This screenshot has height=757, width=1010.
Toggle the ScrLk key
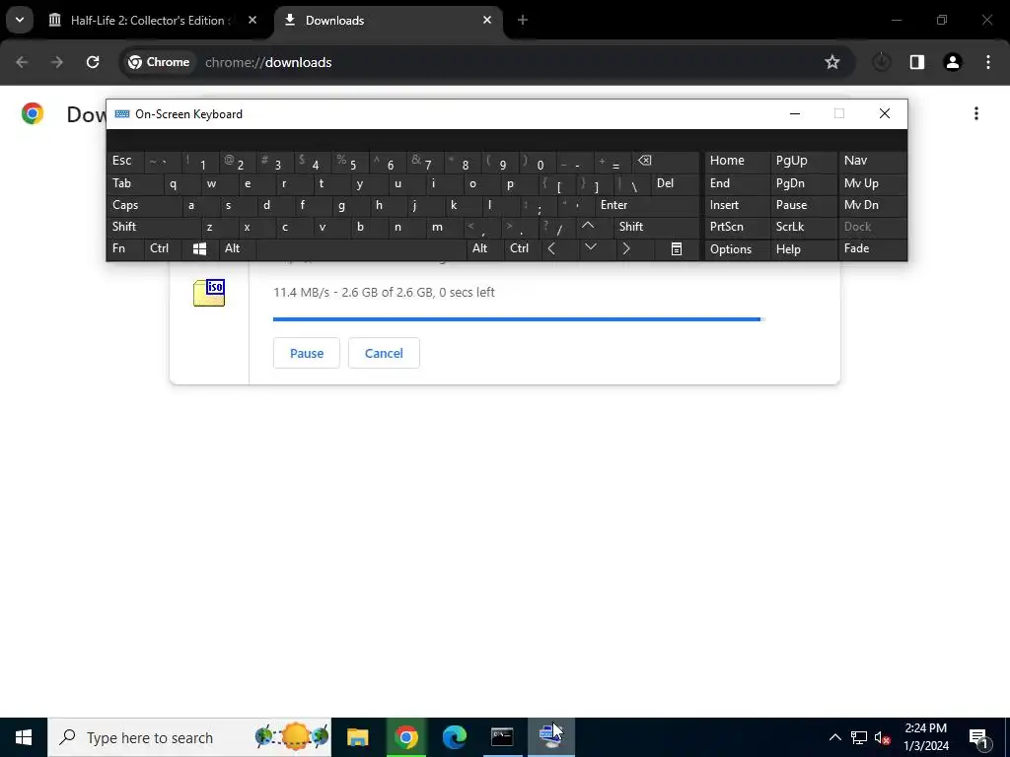pyautogui.click(x=803, y=227)
